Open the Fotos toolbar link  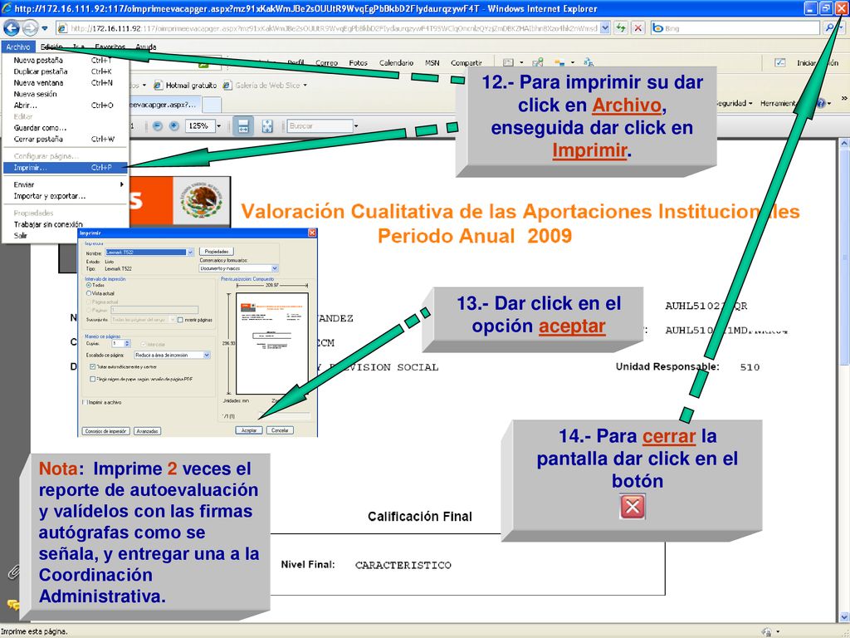tap(359, 63)
